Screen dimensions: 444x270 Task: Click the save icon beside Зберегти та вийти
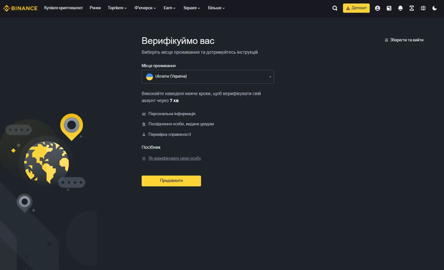386,40
